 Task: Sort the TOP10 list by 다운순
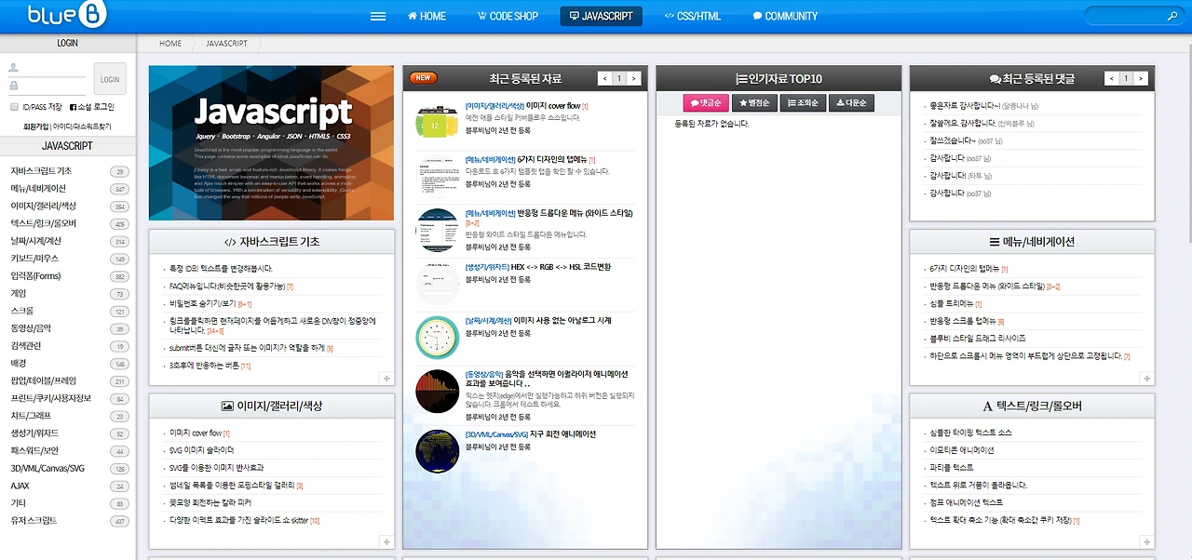pos(851,103)
